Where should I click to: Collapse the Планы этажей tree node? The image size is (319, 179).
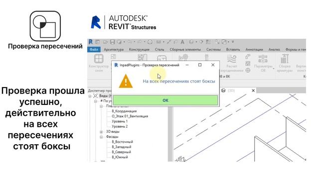coord(101,106)
